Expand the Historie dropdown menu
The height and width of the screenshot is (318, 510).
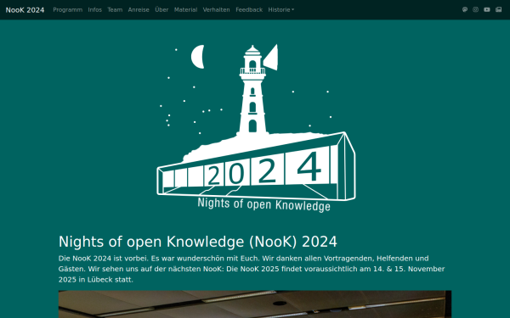tap(281, 9)
